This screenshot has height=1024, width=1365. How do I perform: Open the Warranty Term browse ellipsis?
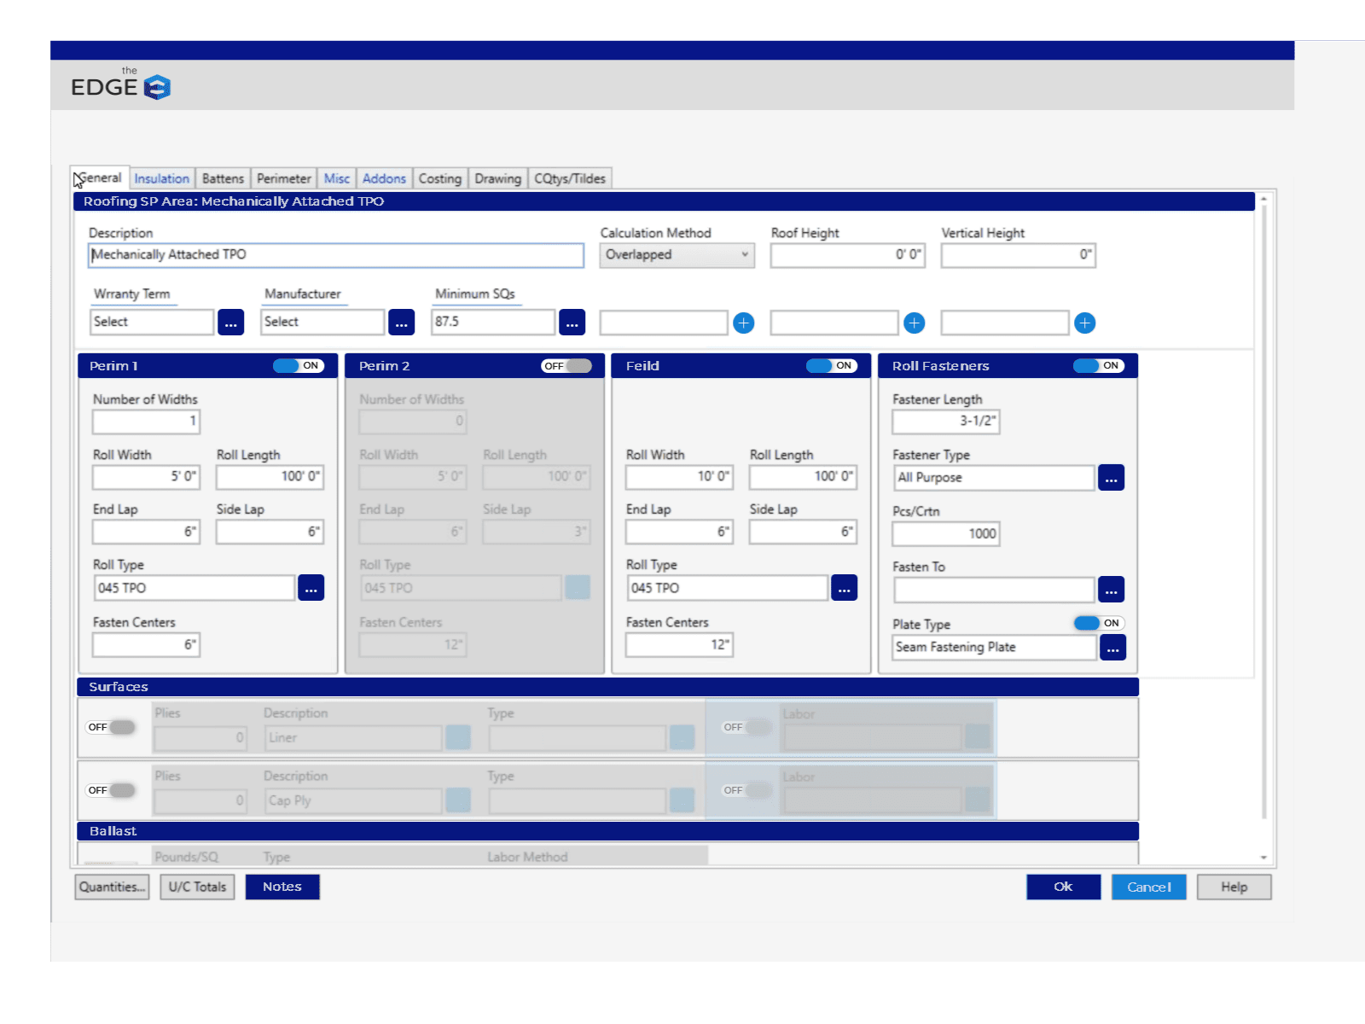[x=230, y=323]
